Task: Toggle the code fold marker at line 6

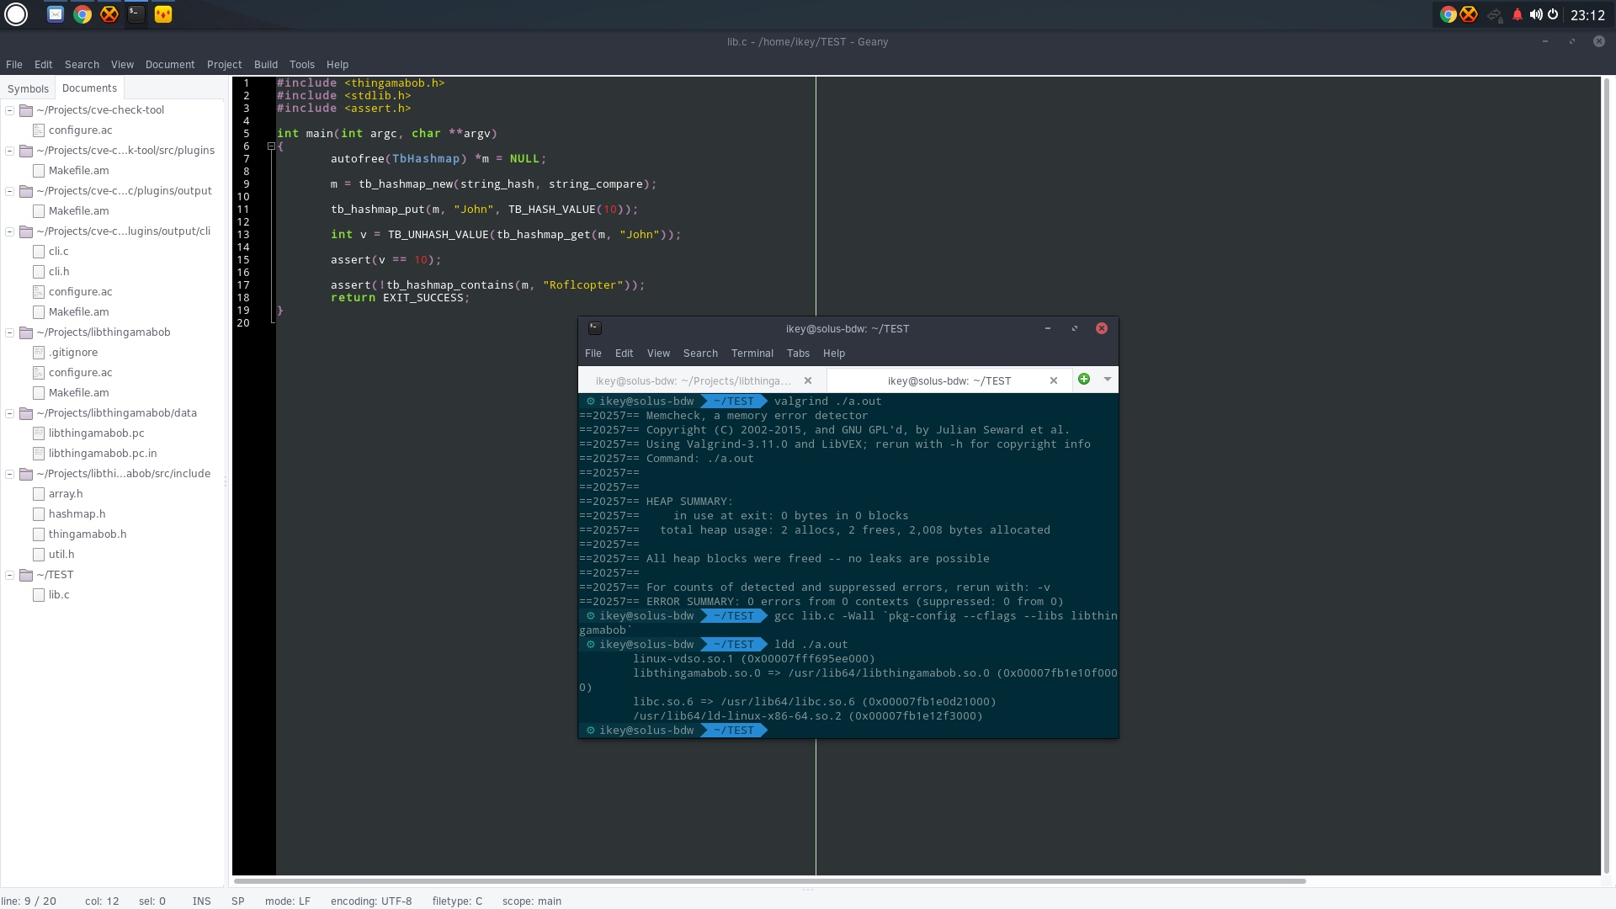Action: click(271, 146)
